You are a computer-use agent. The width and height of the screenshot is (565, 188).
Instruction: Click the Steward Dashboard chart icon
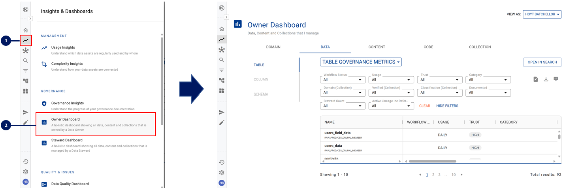pyautogui.click(x=44, y=143)
